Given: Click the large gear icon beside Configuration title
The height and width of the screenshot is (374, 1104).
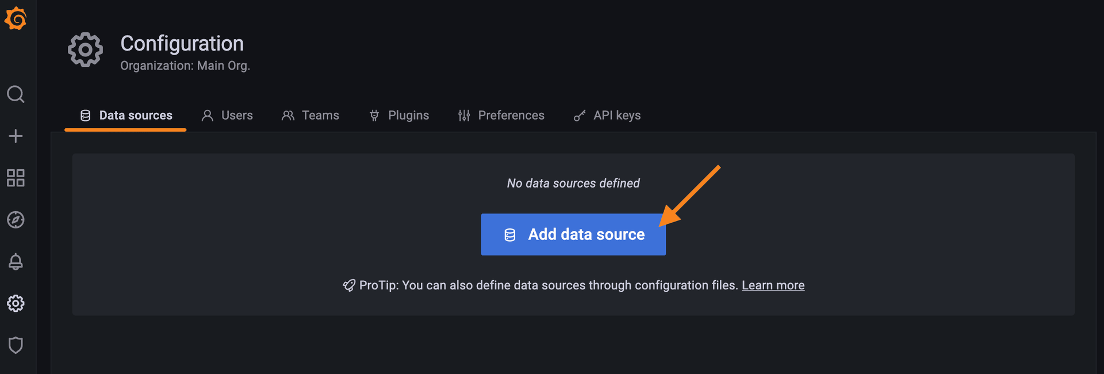Looking at the screenshot, I should click(85, 50).
